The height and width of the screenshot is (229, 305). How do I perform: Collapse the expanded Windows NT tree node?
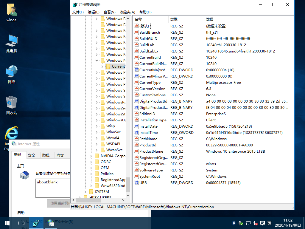tap(97, 60)
